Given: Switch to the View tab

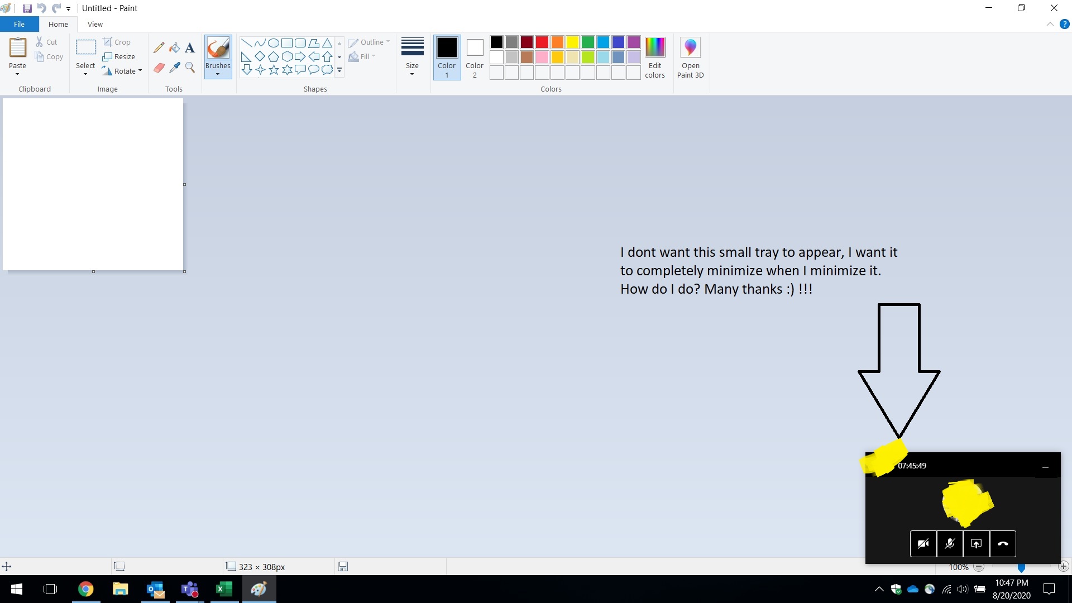Looking at the screenshot, I should tap(95, 24).
